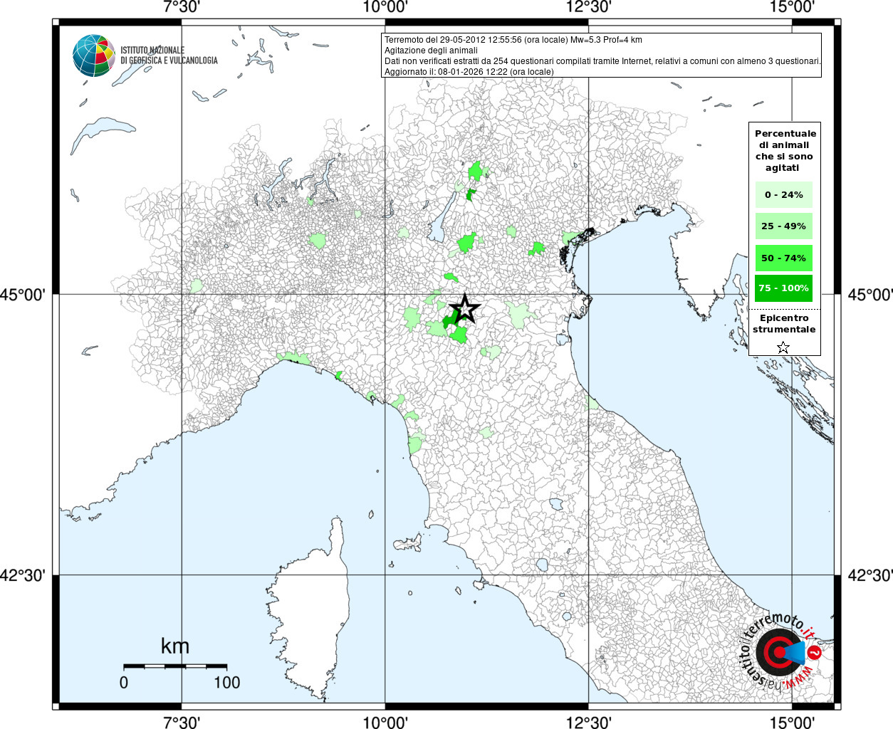893x729 pixels.
Task: Click the INGV globe logo
Action: (93, 56)
